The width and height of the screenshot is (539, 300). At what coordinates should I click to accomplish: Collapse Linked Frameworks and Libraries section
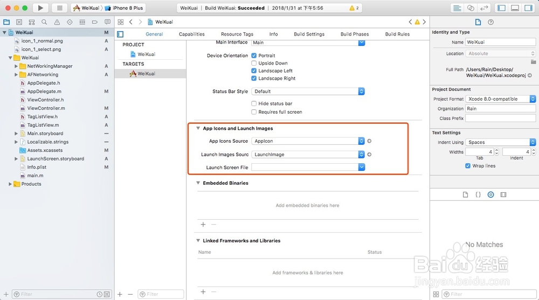[x=198, y=241]
